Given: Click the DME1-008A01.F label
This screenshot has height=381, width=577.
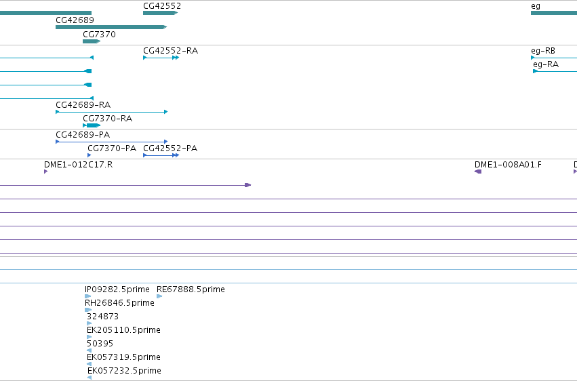Looking at the screenshot, I should coord(509,164).
